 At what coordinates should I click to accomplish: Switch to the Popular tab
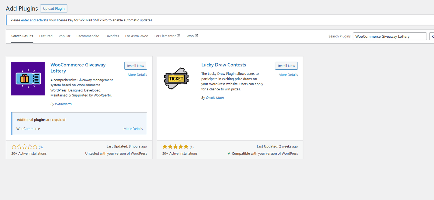pyautogui.click(x=65, y=36)
